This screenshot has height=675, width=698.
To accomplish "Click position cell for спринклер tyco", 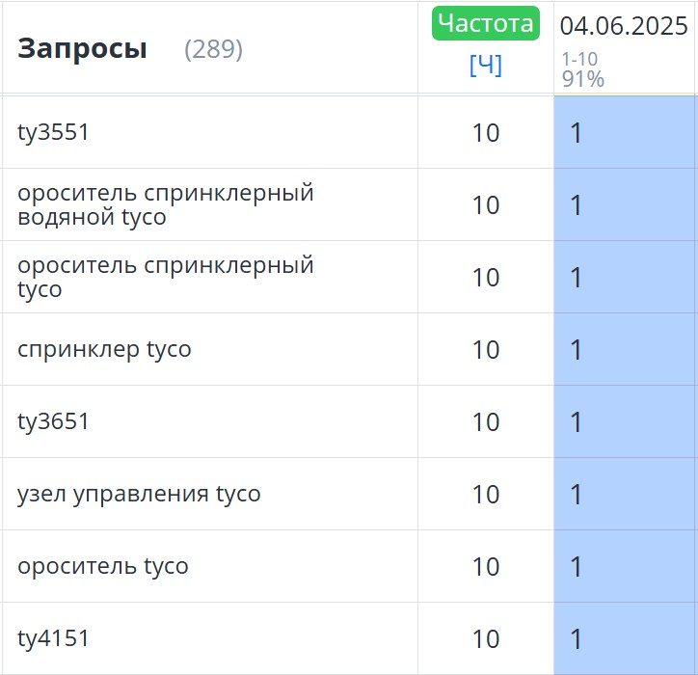I will 624,349.
